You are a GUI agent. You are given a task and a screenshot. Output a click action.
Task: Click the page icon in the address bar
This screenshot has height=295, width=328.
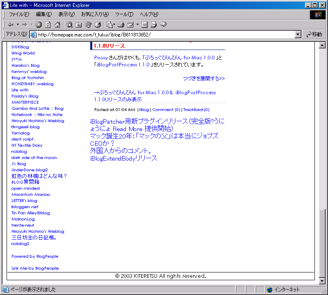point(34,34)
